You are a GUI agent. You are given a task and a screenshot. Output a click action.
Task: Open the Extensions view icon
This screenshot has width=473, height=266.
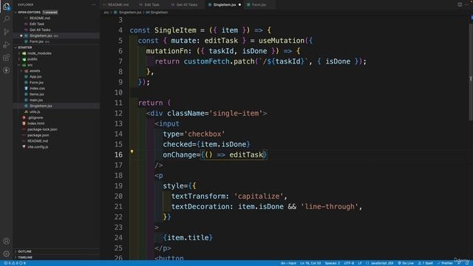click(6, 58)
